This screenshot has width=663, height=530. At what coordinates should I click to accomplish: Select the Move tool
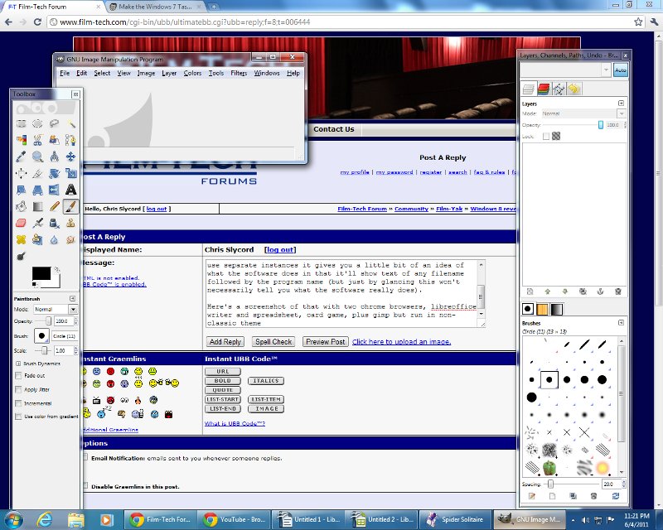(x=70, y=157)
